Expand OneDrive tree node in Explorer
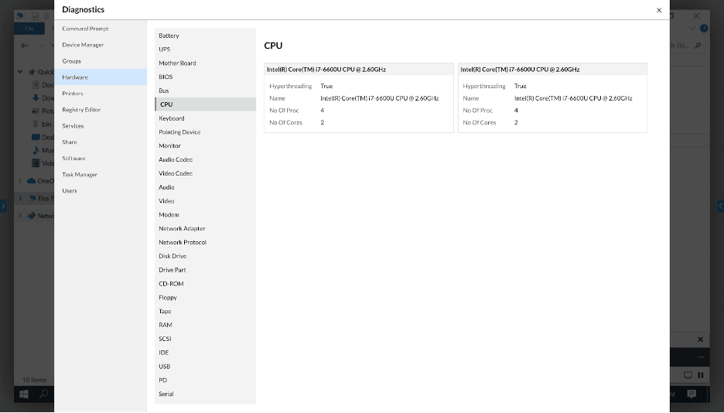Viewport: 724px width, 413px height. pos(20,181)
